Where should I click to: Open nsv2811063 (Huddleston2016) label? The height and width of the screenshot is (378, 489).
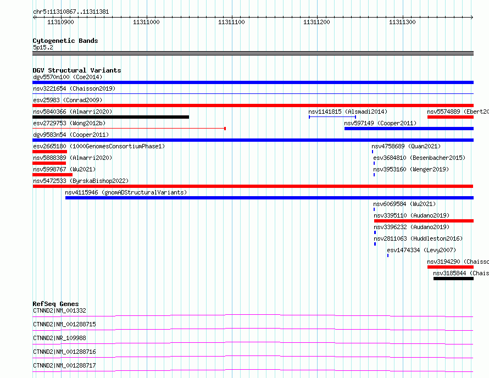(x=418, y=238)
